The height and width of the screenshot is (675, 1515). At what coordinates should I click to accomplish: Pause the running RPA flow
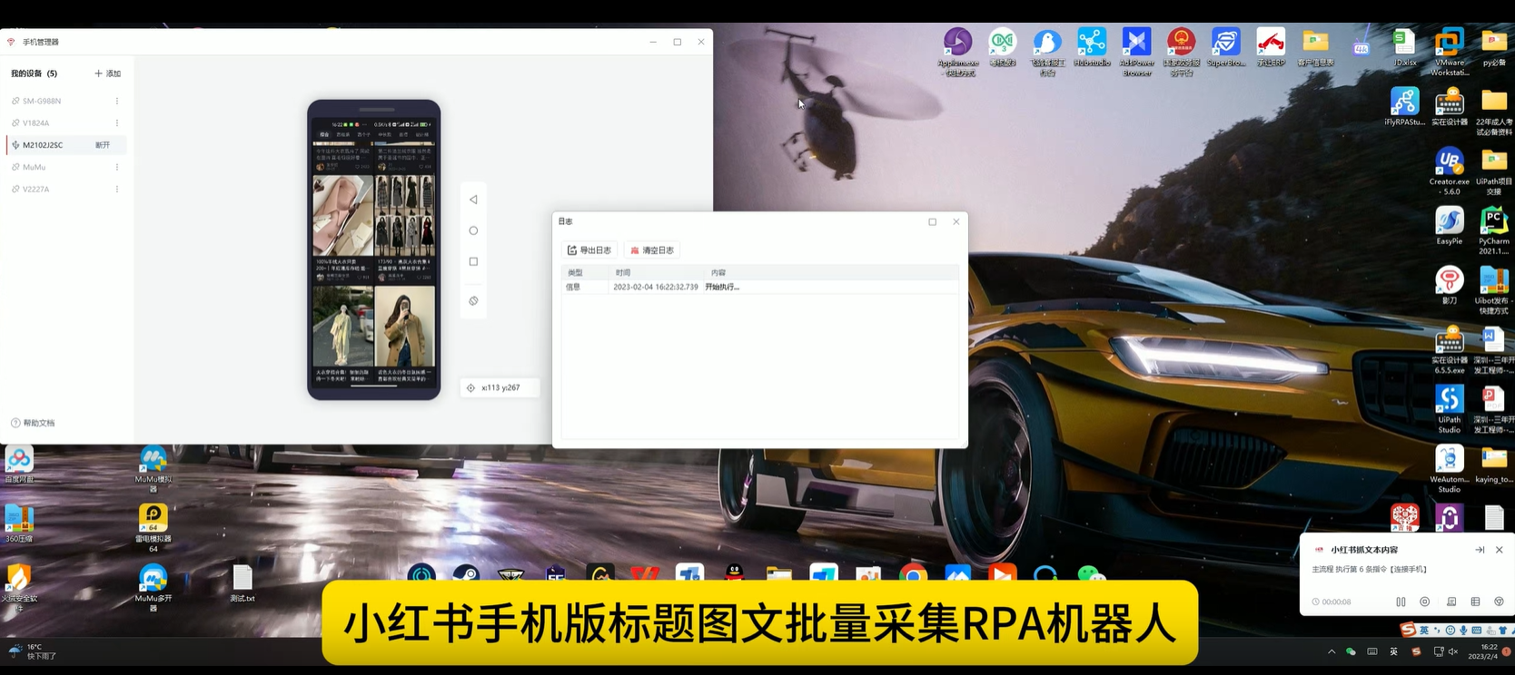point(1401,602)
